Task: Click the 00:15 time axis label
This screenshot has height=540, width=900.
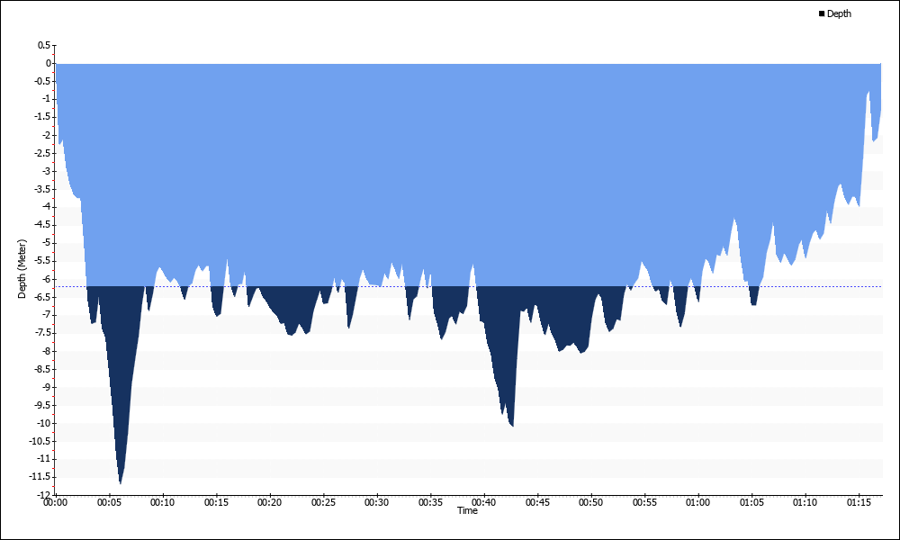Action: (x=216, y=502)
